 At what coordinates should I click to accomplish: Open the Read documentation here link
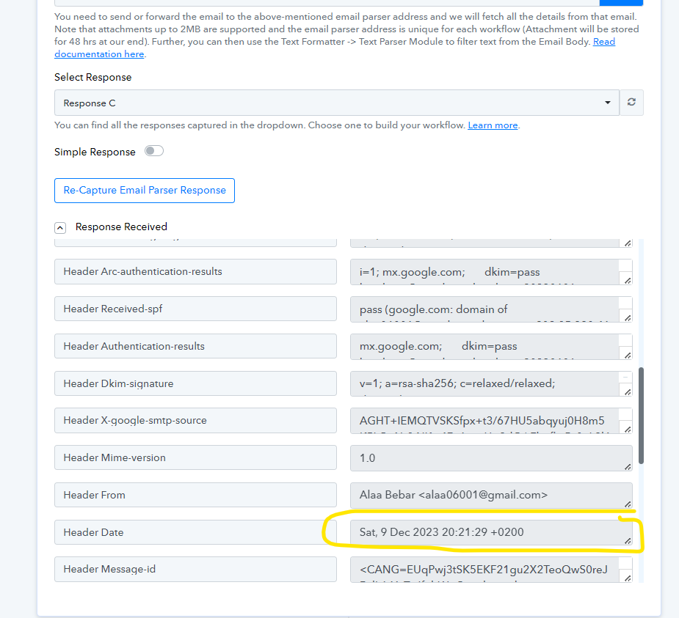click(x=335, y=48)
